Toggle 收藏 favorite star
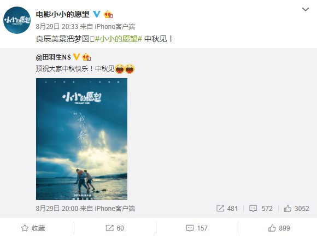 (33, 228)
